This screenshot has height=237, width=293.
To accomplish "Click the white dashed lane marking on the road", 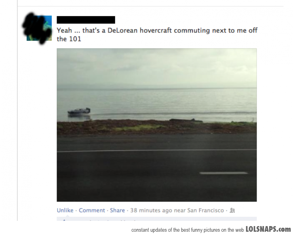I will (223, 173).
